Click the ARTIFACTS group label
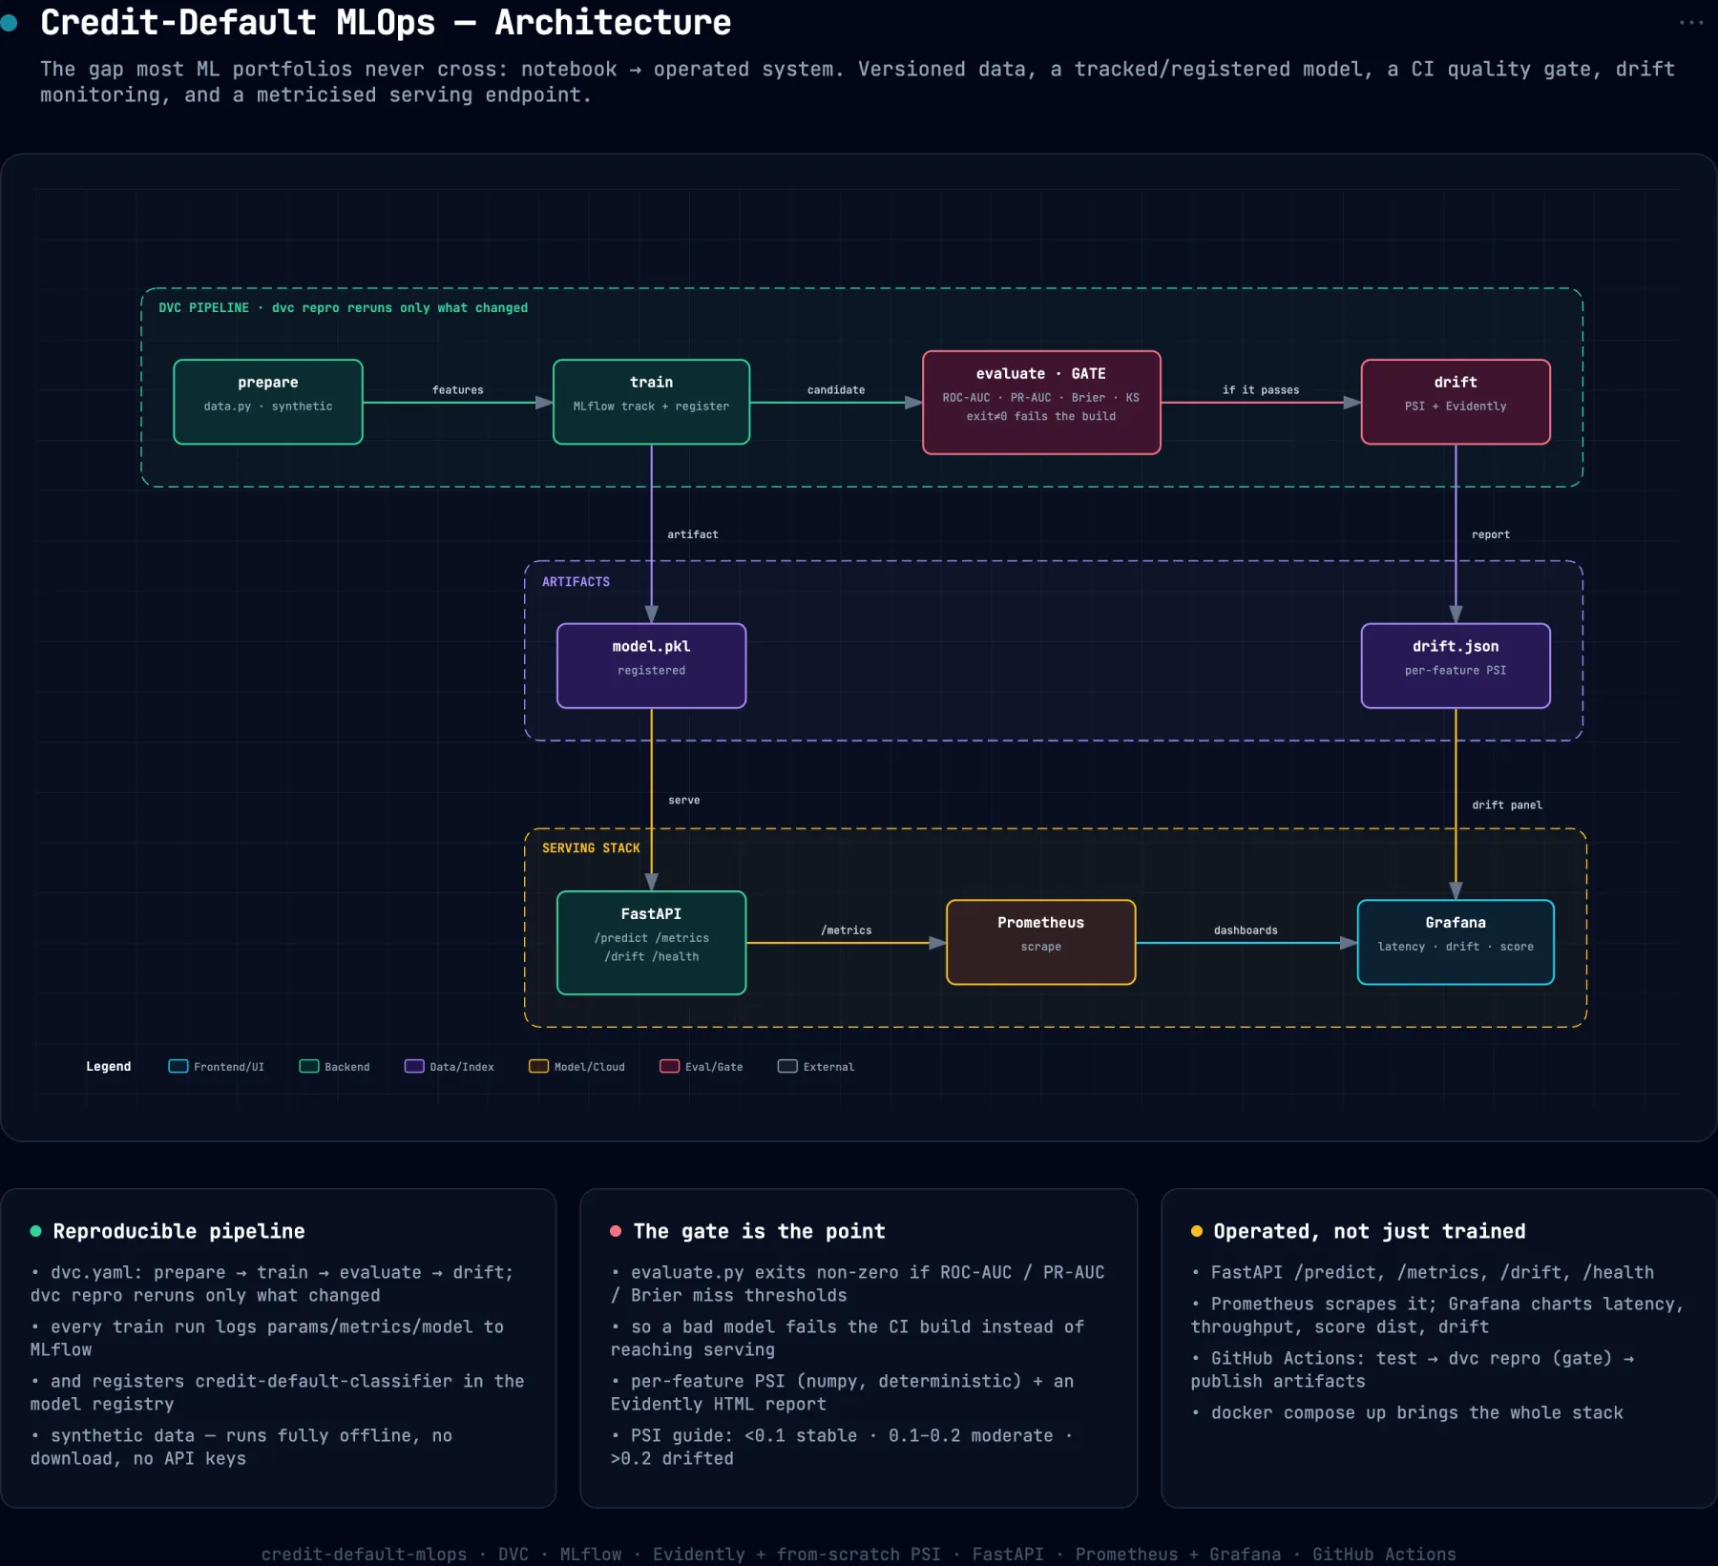 click(x=576, y=581)
